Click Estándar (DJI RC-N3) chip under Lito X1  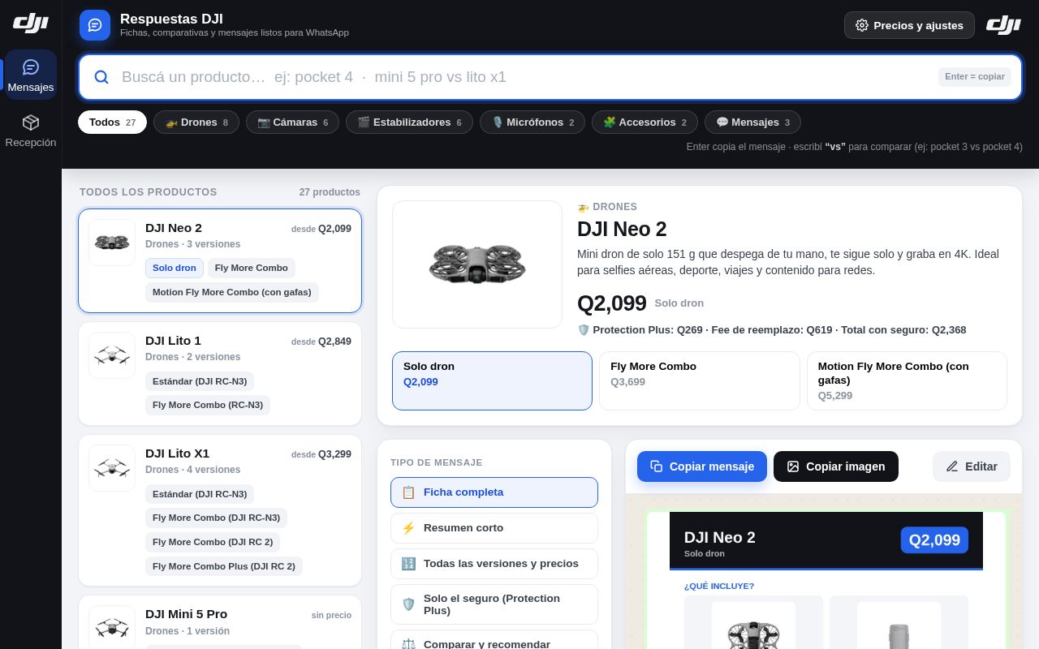pyautogui.click(x=200, y=494)
